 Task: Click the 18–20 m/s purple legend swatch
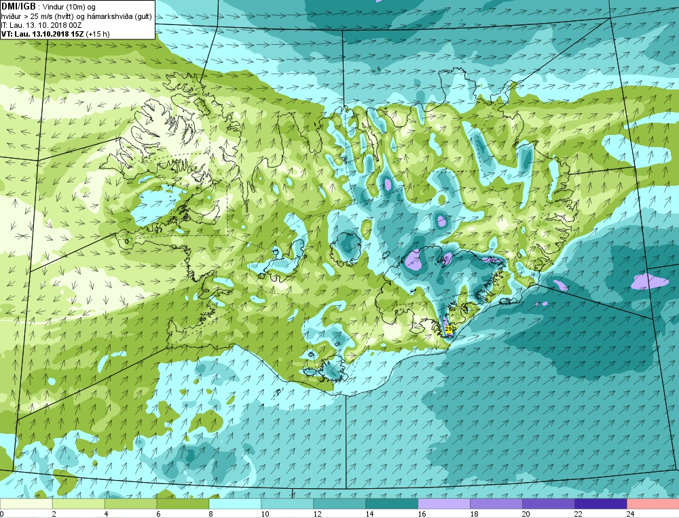[x=496, y=504]
